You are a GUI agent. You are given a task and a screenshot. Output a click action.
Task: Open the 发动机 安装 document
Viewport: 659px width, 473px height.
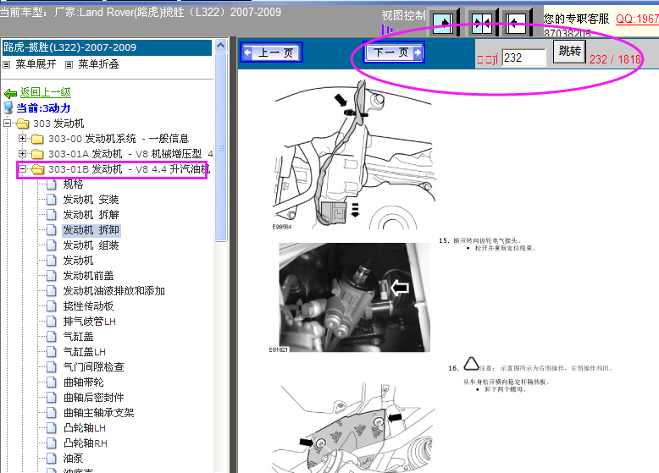click(91, 200)
